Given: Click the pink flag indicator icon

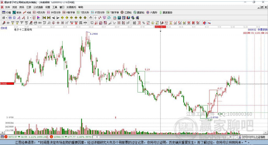Looking at the screenshot, I should click(x=39, y=18).
